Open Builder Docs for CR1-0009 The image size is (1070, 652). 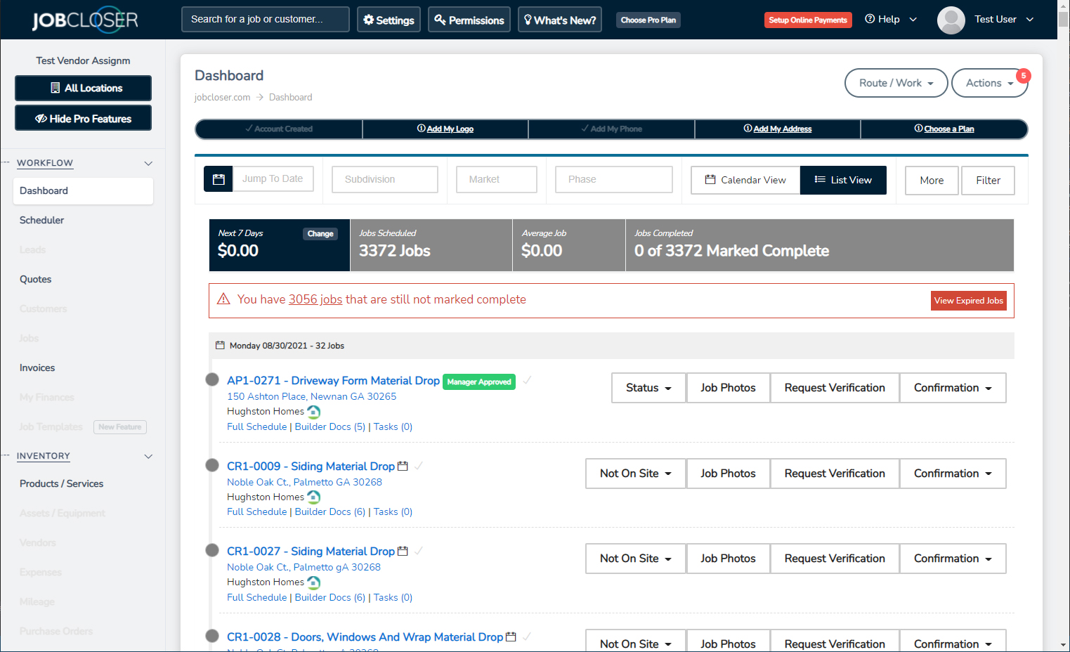(329, 511)
